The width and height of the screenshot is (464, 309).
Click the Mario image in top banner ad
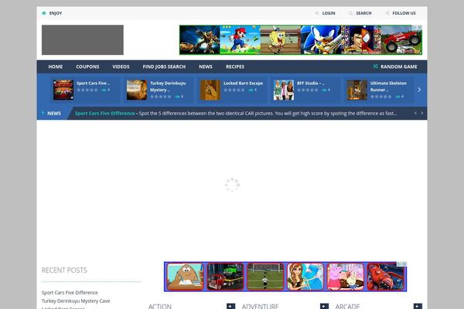pos(240,40)
